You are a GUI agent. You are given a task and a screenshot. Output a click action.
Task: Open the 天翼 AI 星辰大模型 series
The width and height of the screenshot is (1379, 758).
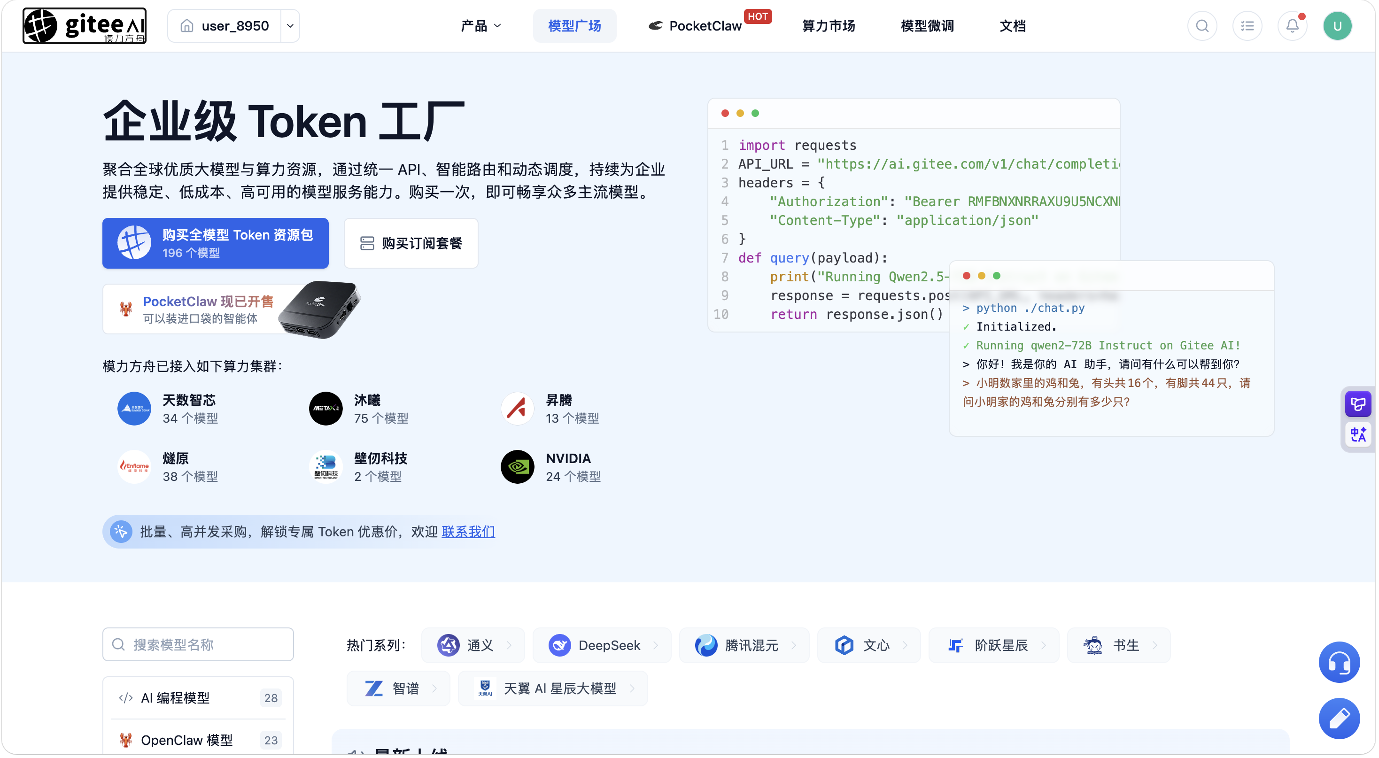552,688
